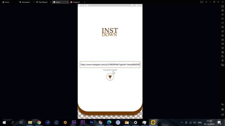Switch input language from ENG
This screenshot has height=126, width=225.
(200, 122)
